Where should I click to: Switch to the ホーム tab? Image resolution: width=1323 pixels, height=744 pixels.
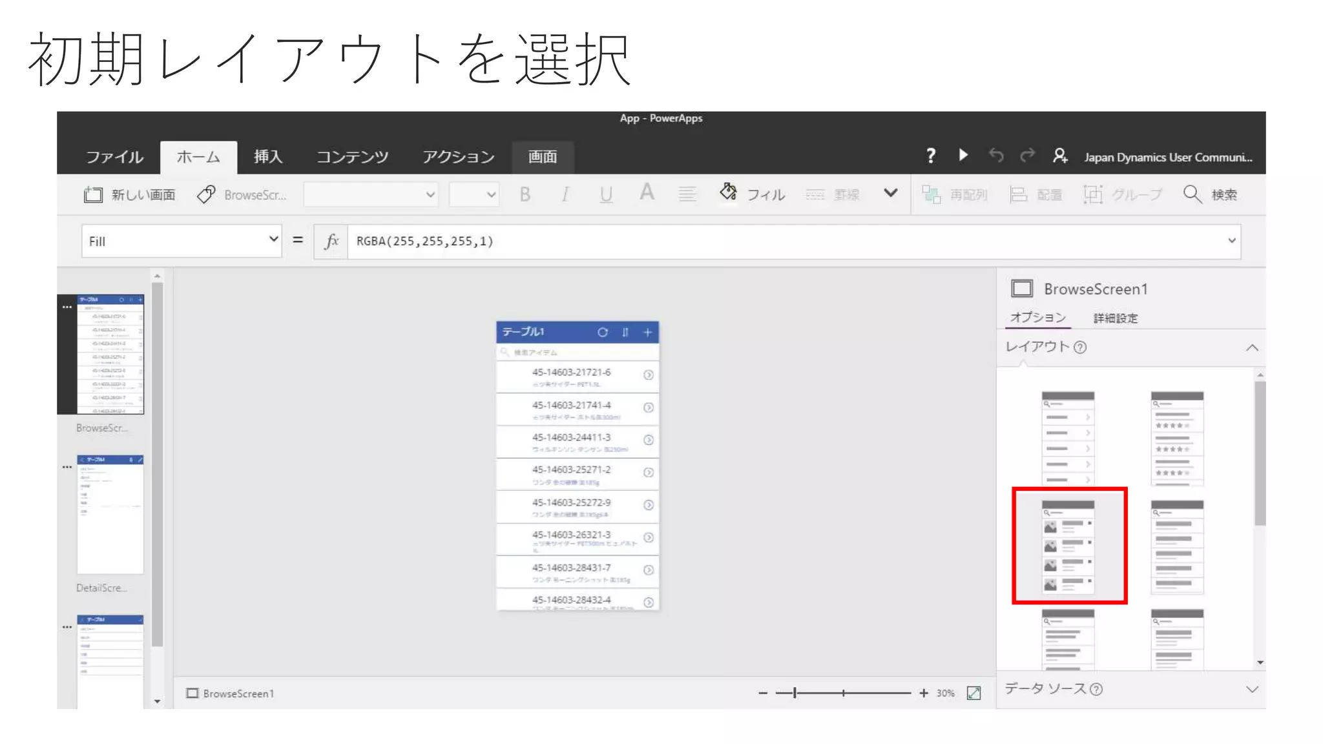tap(198, 157)
